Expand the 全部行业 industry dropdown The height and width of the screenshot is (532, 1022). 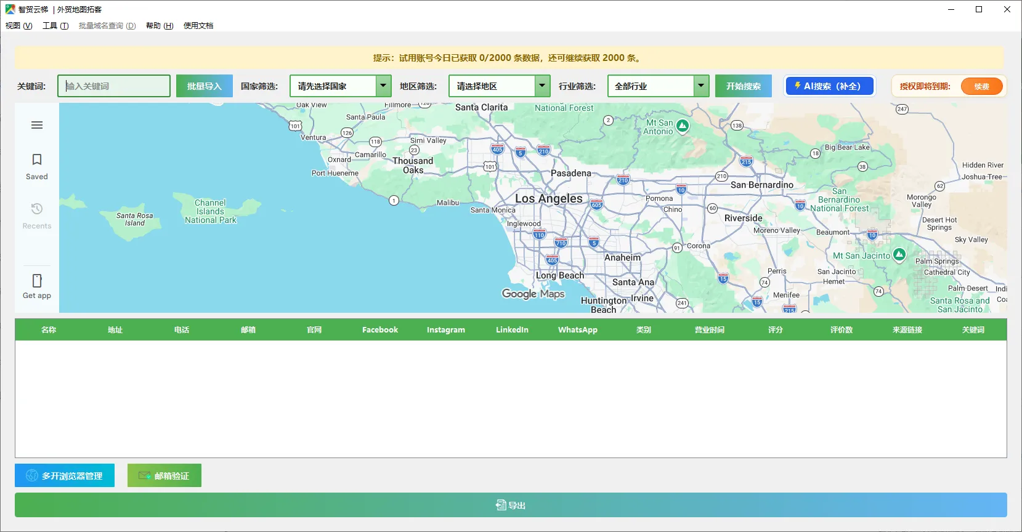point(701,86)
